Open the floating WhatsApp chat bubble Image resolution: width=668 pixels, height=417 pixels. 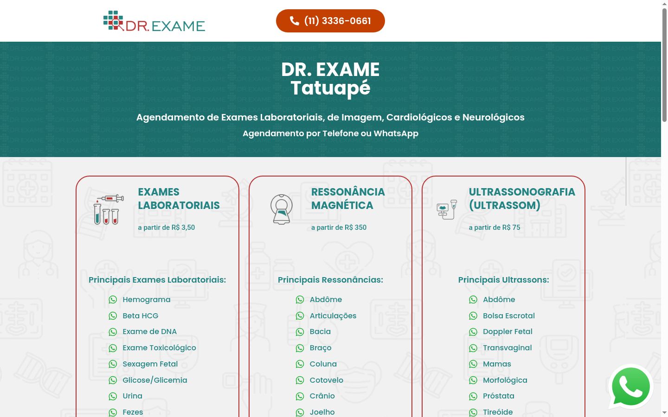click(631, 387)
